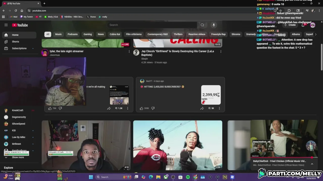323x181 pixels.
Task: Click the search magnifier button
Action: 202,25
